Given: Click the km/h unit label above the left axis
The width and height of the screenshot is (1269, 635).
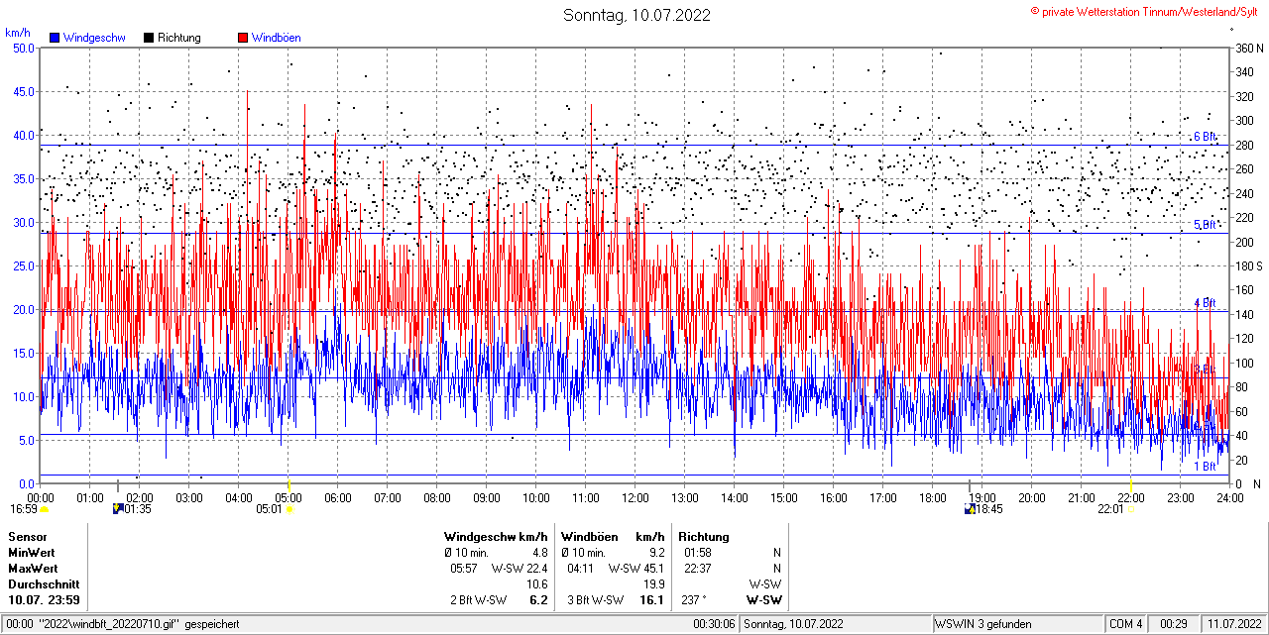Looking at the screenshot, I should (x=17, y=33).
